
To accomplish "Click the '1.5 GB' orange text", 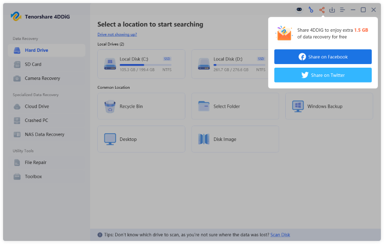I will point(361,30).
